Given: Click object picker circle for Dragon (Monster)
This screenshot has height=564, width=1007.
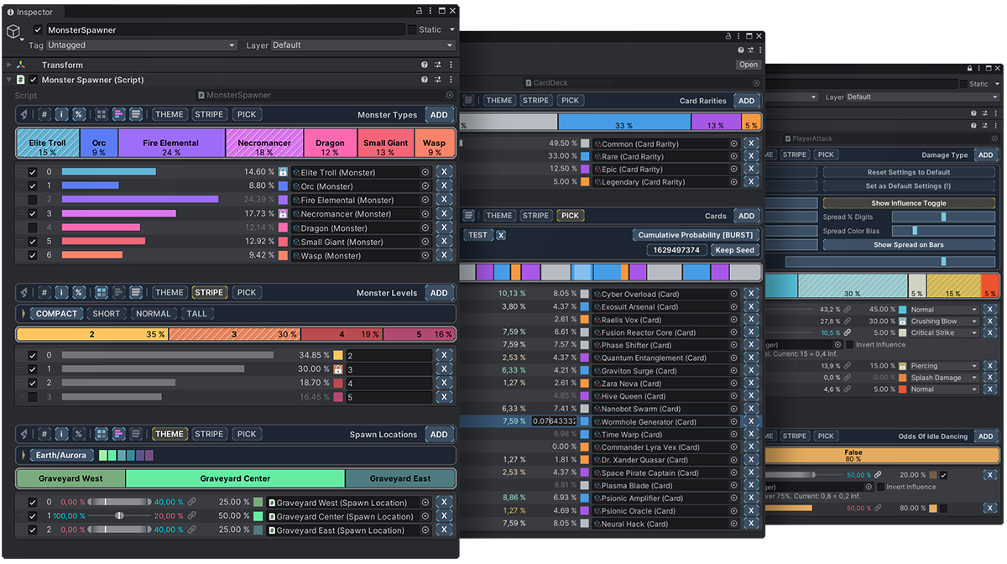Looking at the screenshot, I should [425, 227].
